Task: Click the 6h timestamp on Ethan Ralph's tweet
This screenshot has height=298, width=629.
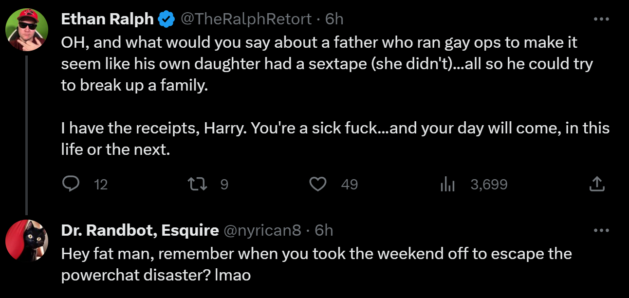Action: coord(334,19)
